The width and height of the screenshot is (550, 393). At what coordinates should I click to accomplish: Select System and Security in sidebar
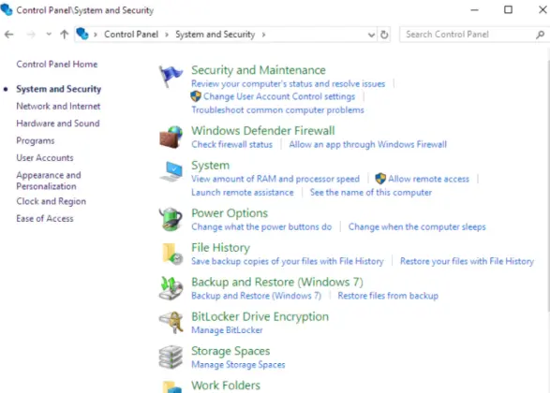click(x=59, y=89)
